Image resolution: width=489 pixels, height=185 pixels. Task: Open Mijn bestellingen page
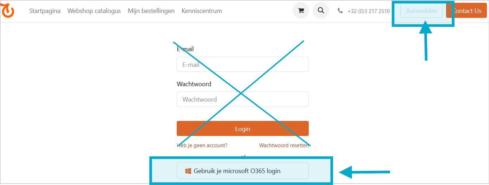(151, 11)
